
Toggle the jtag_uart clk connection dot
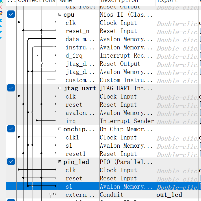(x=19, y=96)
